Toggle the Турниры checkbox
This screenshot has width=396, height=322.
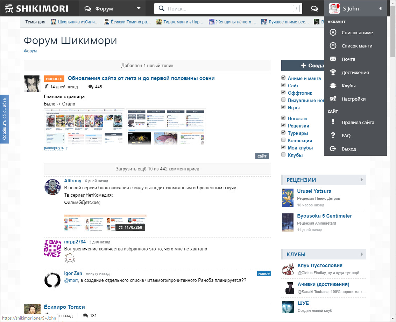pyautogui.click(x=284, y=133)
